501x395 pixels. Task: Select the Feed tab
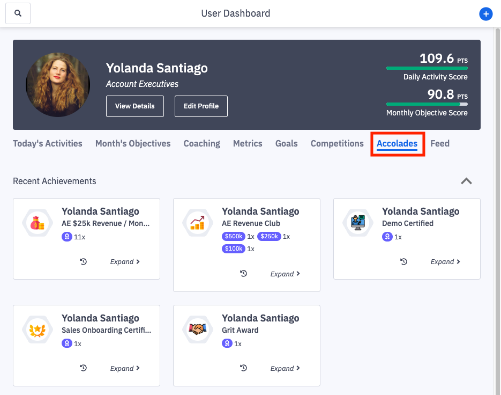[440, 144]
